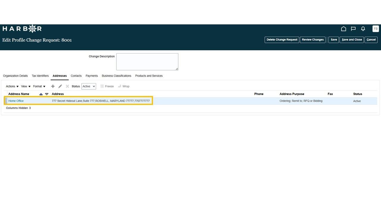Open the Favorites flag icon
The image size is (381, 214).
click(353, 29)
